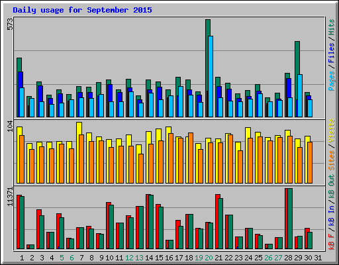
Task: Click the chart title 'Daily usage for September 2015'
Action: click(82, 10)
